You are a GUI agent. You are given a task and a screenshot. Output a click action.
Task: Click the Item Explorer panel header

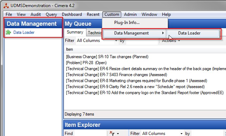pyautogui.click(x=145, y=125)
